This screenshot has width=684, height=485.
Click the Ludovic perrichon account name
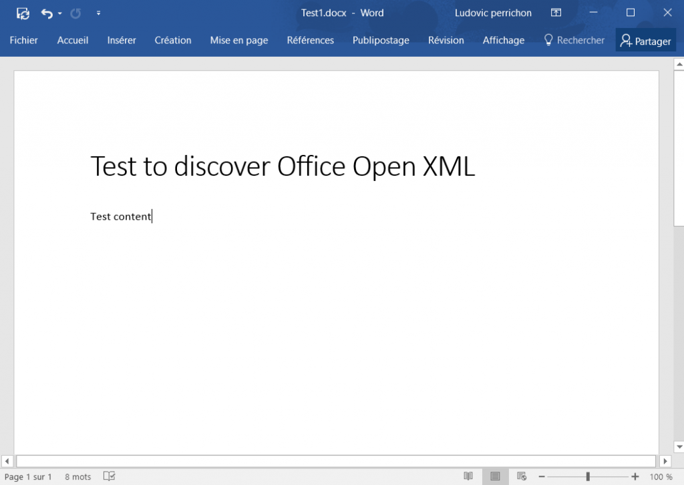(x=493, y=13)
